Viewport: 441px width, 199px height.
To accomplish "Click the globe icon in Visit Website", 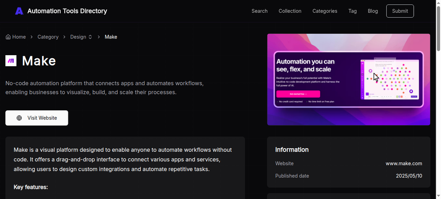I will point(19,118).
